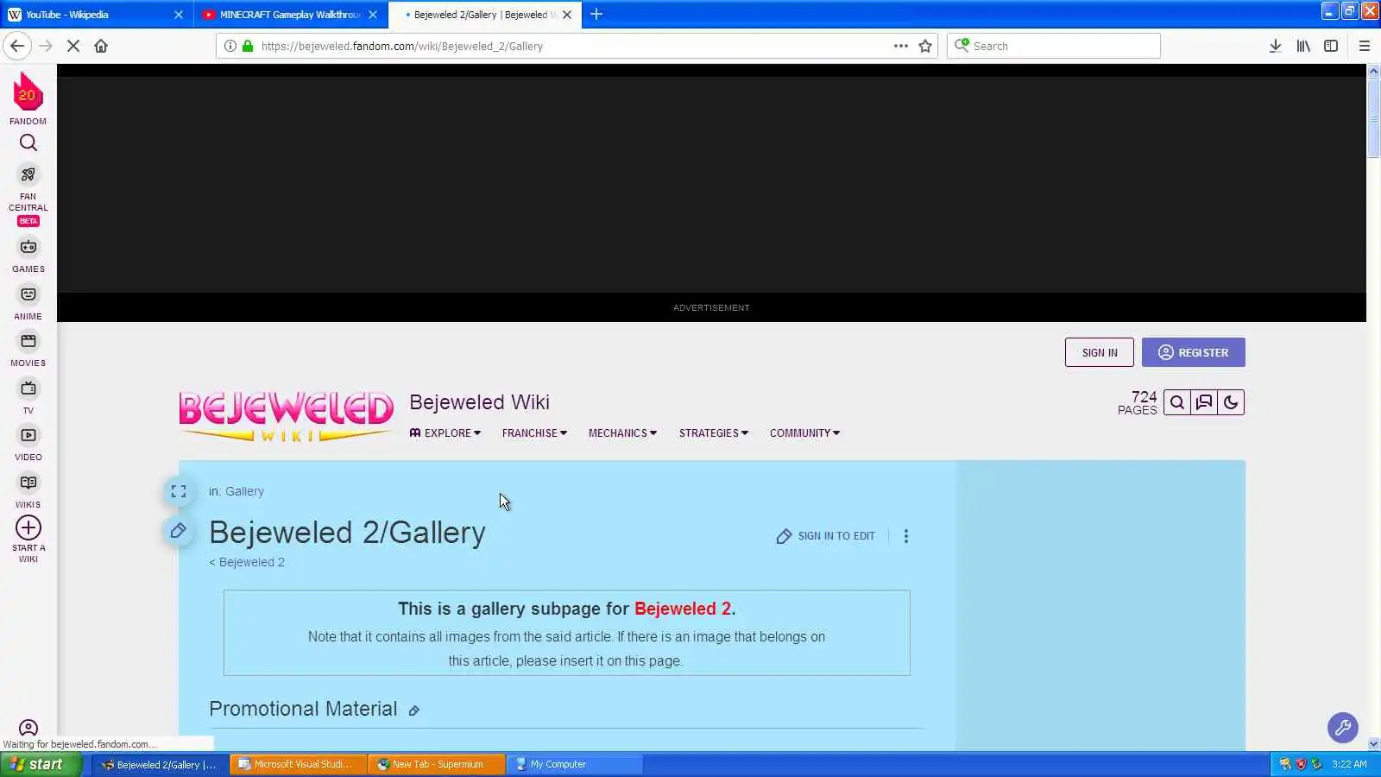The width and height of the screenshot is (1381, 777).
Task: Open the floating wrench tools button
Action: click(1343, 728)
